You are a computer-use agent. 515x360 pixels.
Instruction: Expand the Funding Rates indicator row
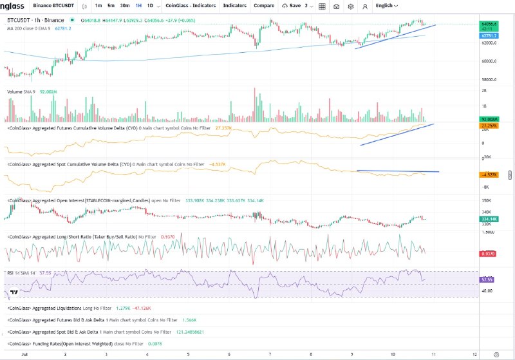(x=75, y=344)
